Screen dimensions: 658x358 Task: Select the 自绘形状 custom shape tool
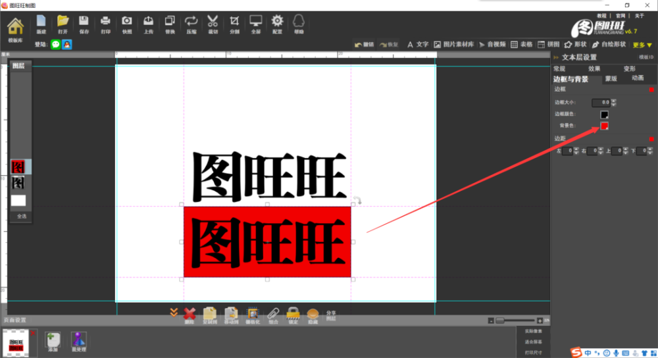click(x=609, y=45)
